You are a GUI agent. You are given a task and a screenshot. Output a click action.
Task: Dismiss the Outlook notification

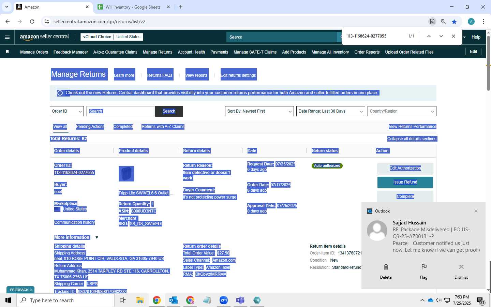tap(461, 271)
